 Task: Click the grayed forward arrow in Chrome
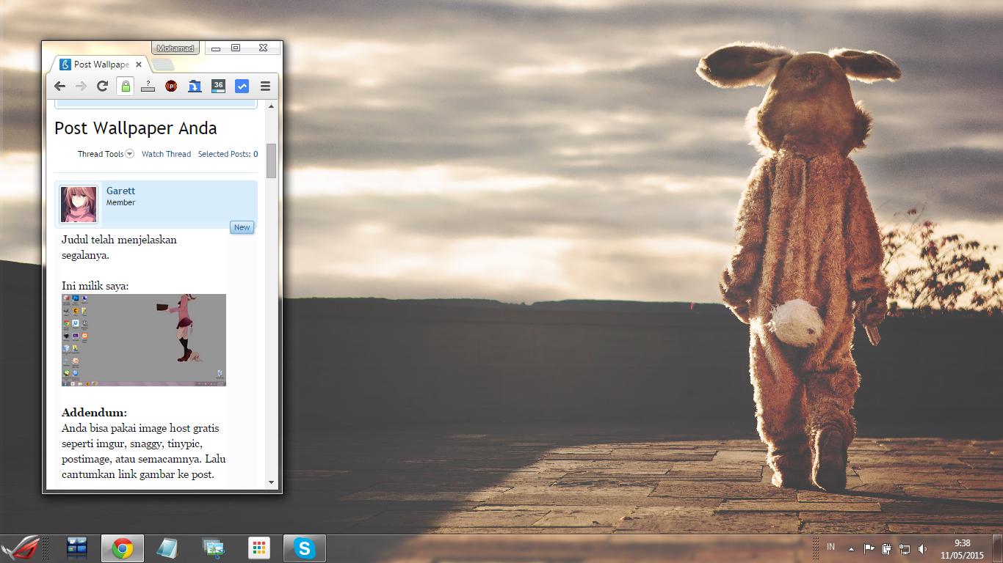point(82,87)
